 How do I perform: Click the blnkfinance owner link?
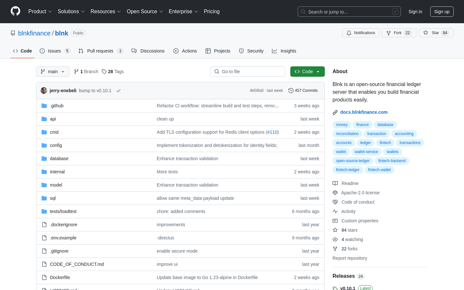34,33
